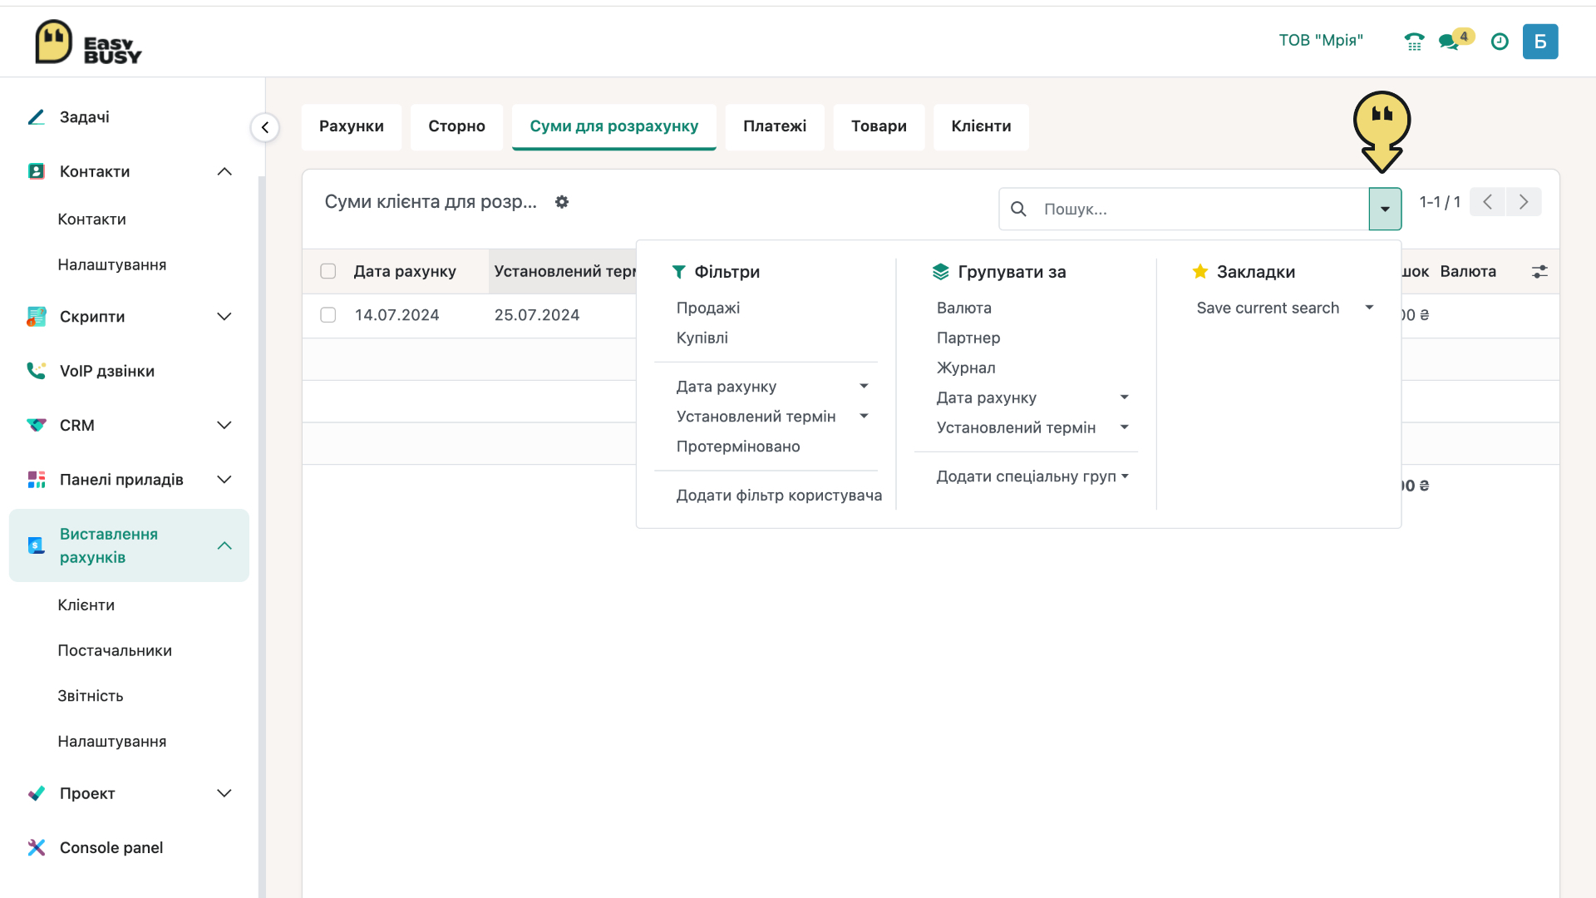This screenshot has height=898, width=1596.
Task: Select all rows header checkbox
Action: 328,271
